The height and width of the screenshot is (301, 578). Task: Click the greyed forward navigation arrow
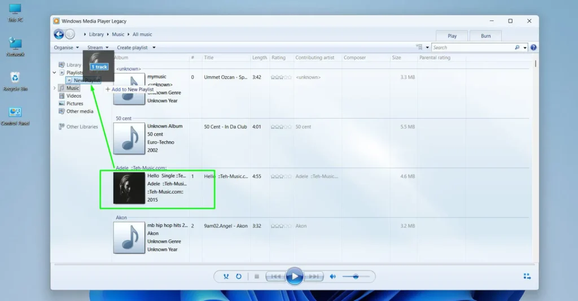(69, 34)
